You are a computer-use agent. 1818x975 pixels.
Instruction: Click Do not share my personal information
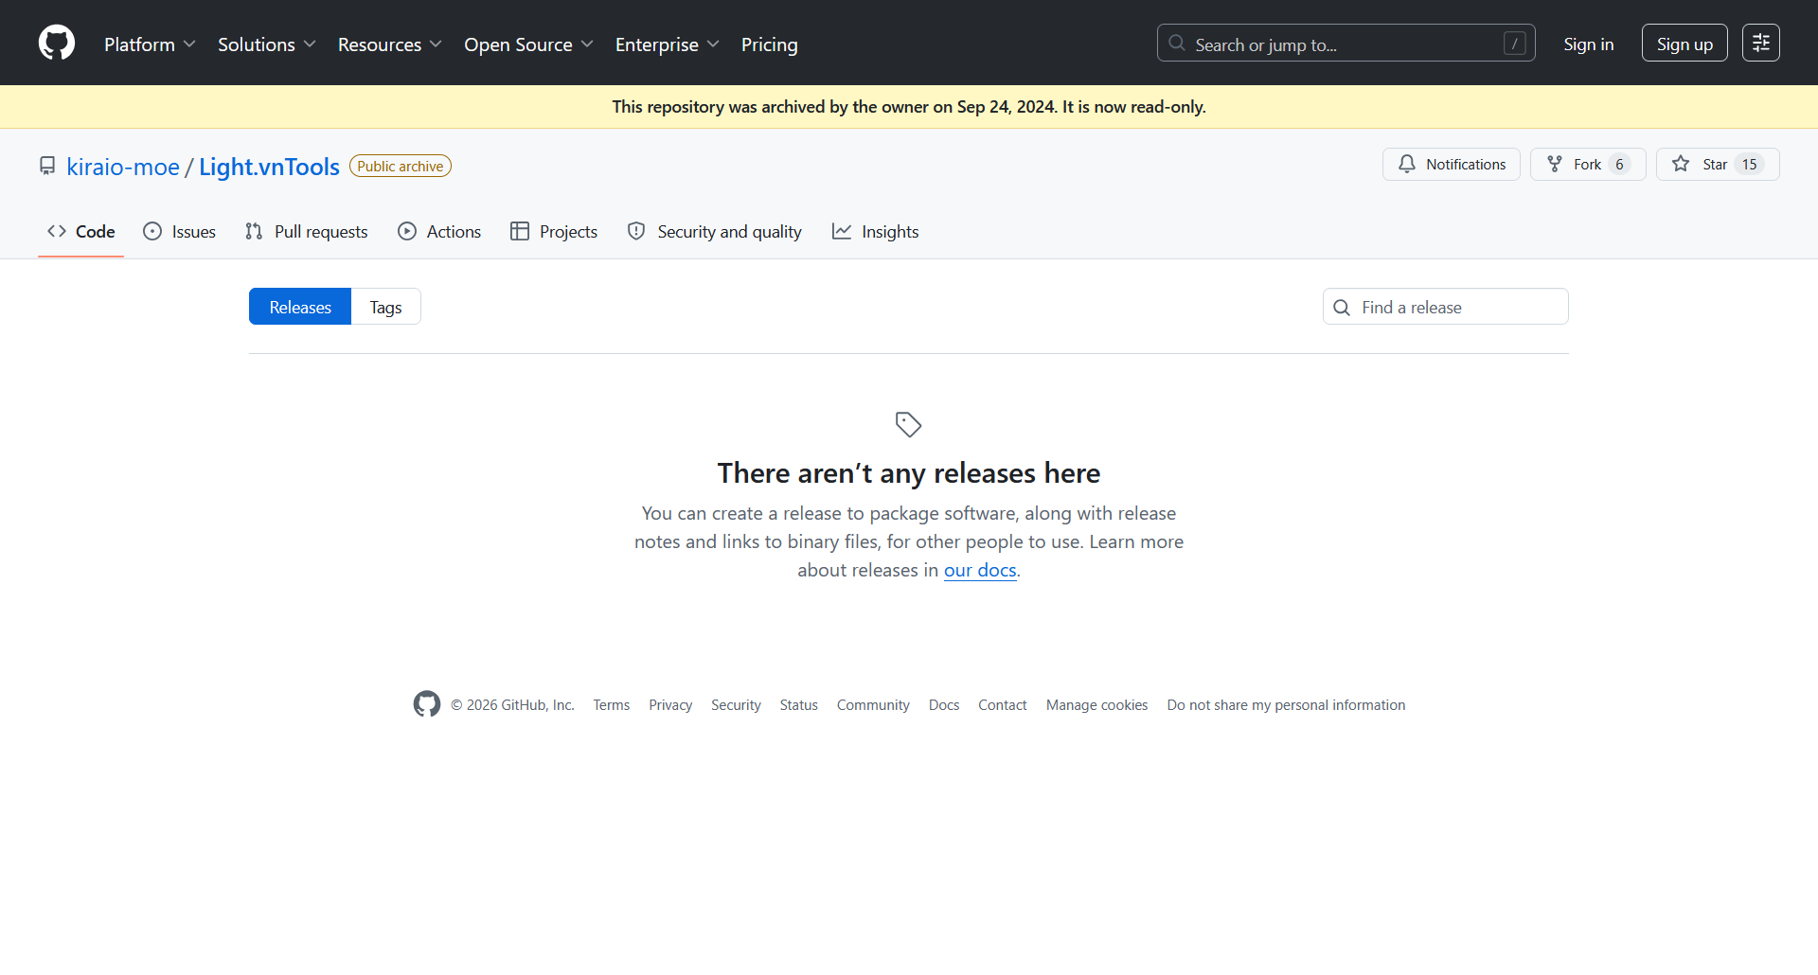1286,705
